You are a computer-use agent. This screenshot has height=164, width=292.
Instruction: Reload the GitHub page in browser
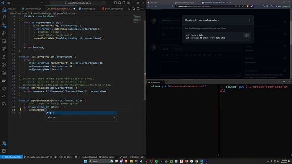156,6
